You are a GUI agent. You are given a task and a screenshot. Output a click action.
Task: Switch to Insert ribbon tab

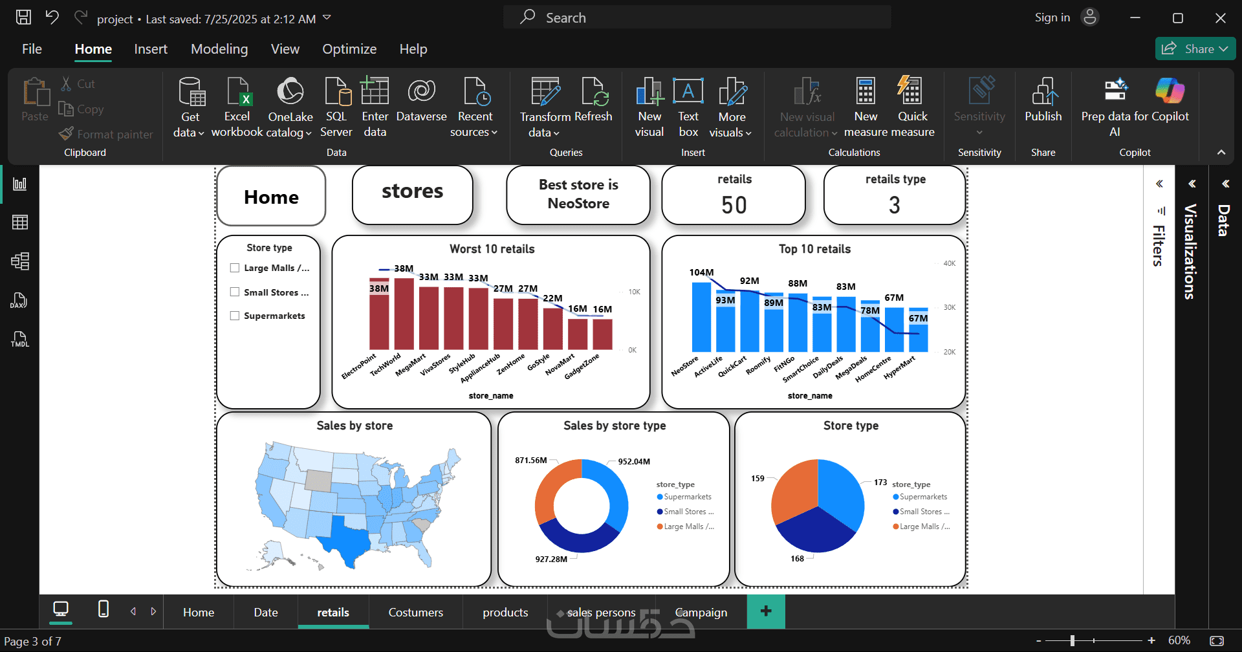(151, 49)
